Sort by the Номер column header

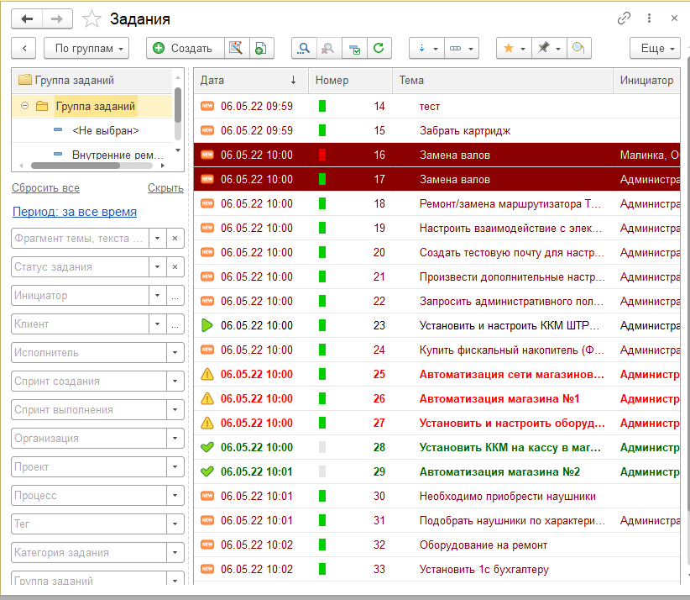point(332,81)
